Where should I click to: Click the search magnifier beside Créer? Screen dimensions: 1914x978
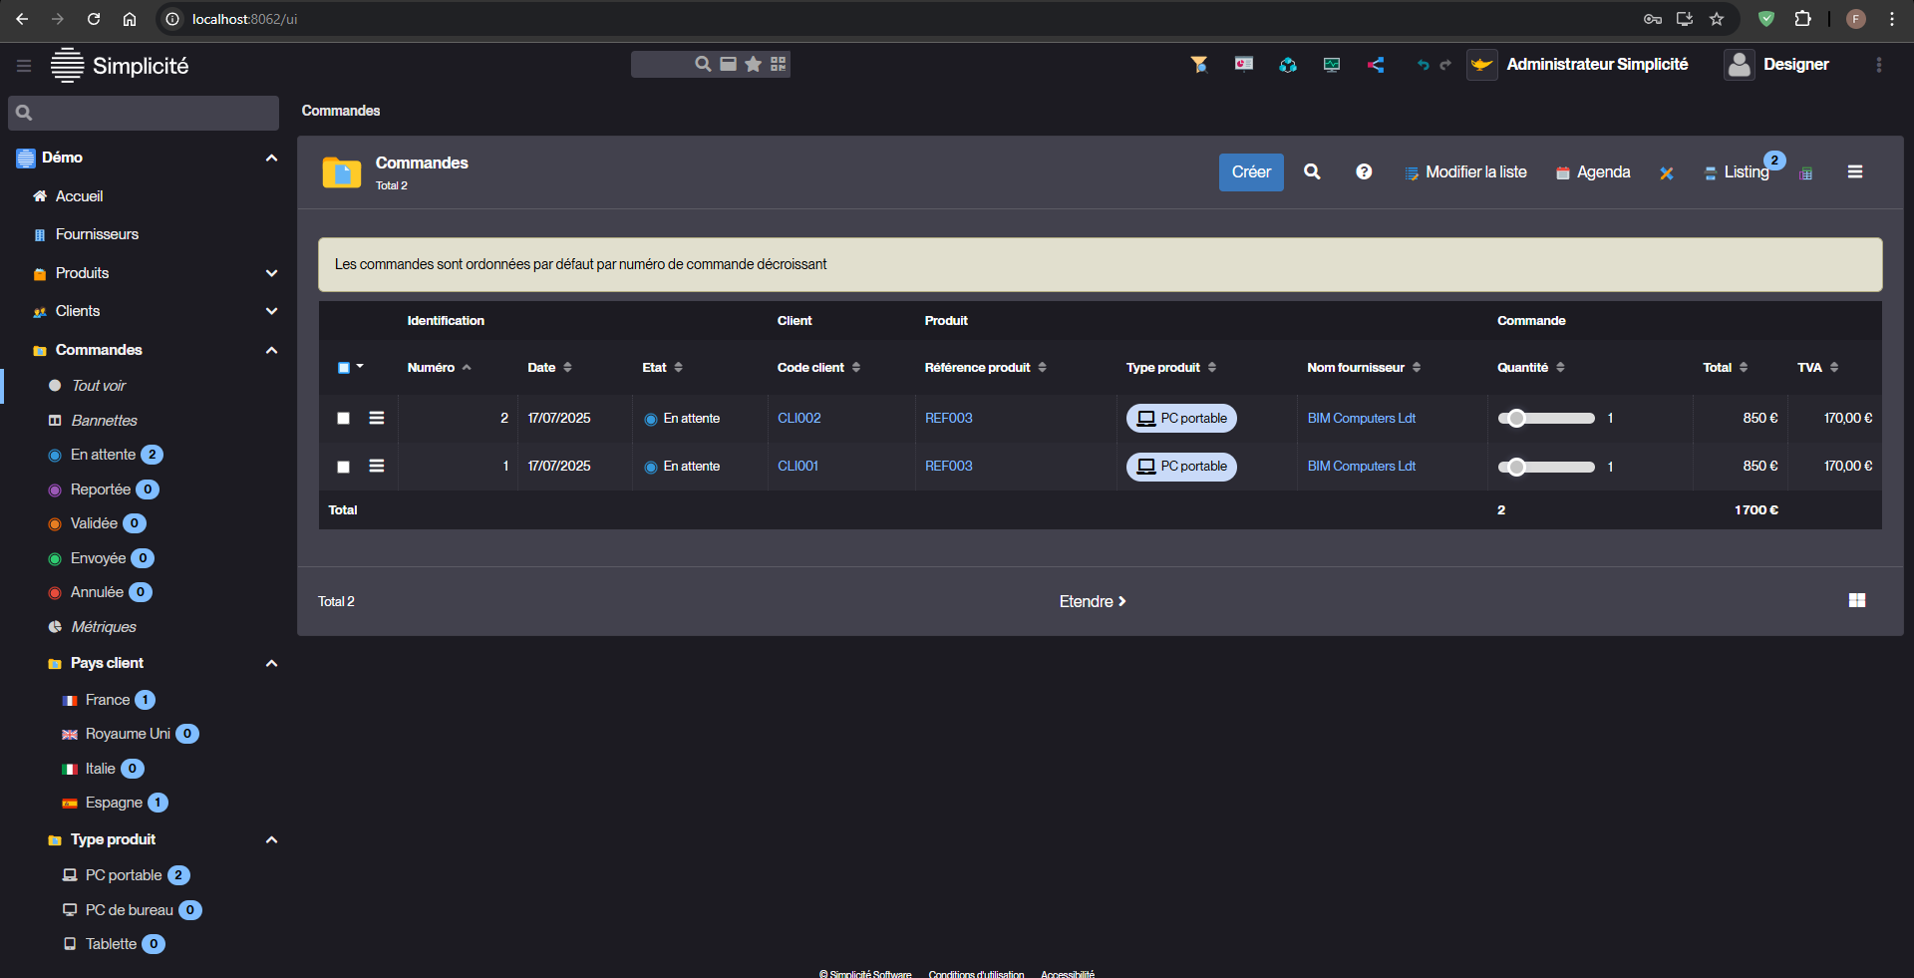pyautogui.click(x=1312, y=171)
